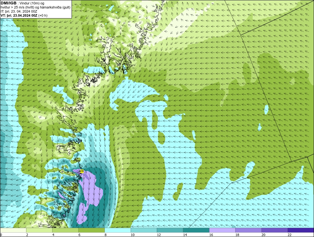Pick the 12-14 m/s legend swatch
Screen dimensions: 314x237
[x=170, y=230]
